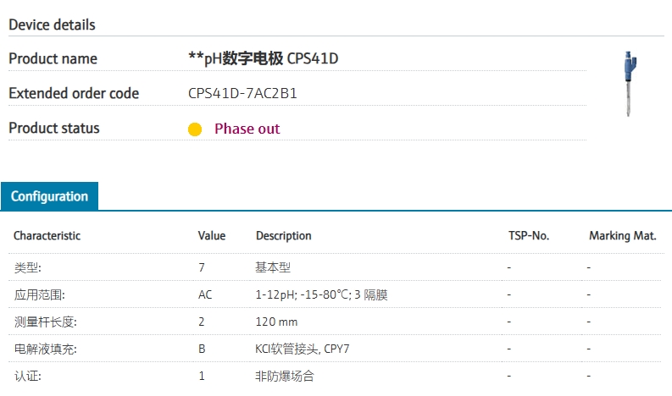Image resolution: width=672 pixels, height=396 pixels.
Task: Click the Marking Mat. column header
Action: click(x=623, y=235)
